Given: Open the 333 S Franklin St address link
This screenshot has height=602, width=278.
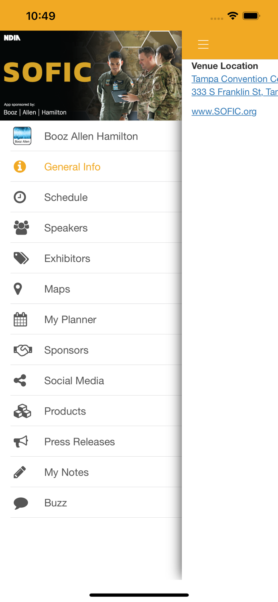Looking at the screenshot, I should (x=234, y=92).
